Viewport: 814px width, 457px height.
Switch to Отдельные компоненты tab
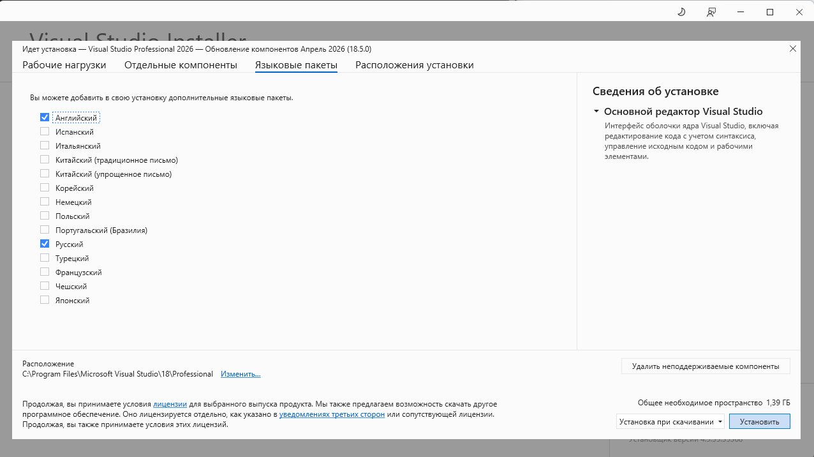click(181, 65)
